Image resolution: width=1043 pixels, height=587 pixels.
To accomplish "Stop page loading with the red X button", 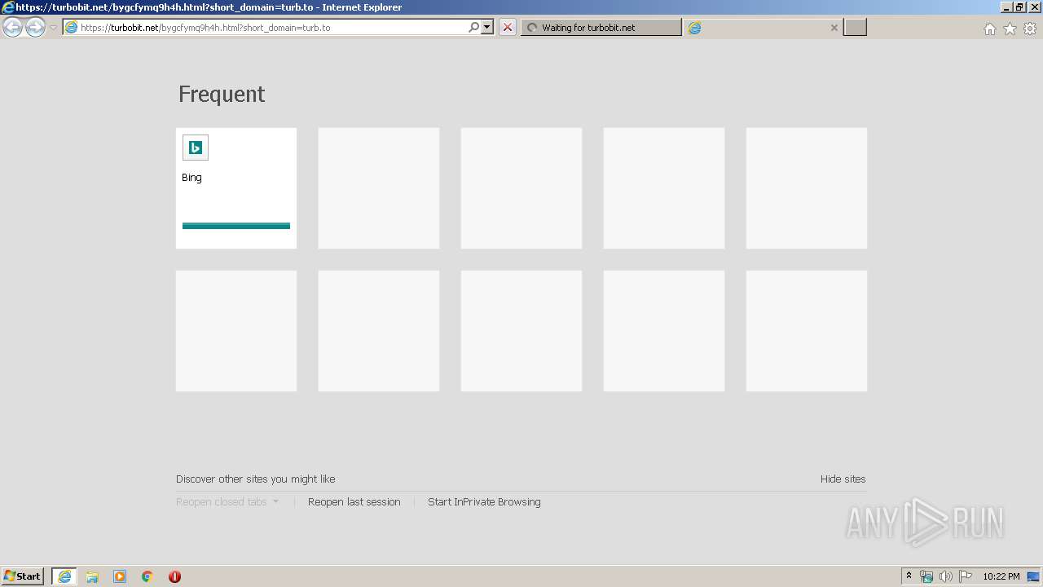I will click(x=508, y=28).
